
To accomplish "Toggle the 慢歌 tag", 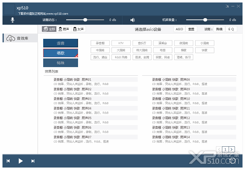I will 184,50.
